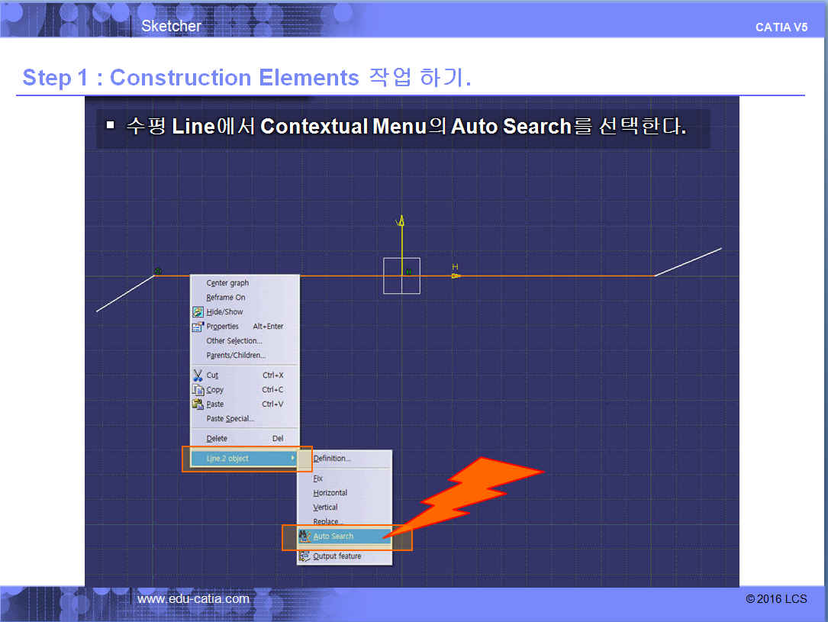This screenshot has height=622, width=828.
Task: Click the Paste clipboard icon
Action: [x=198, y=404]
